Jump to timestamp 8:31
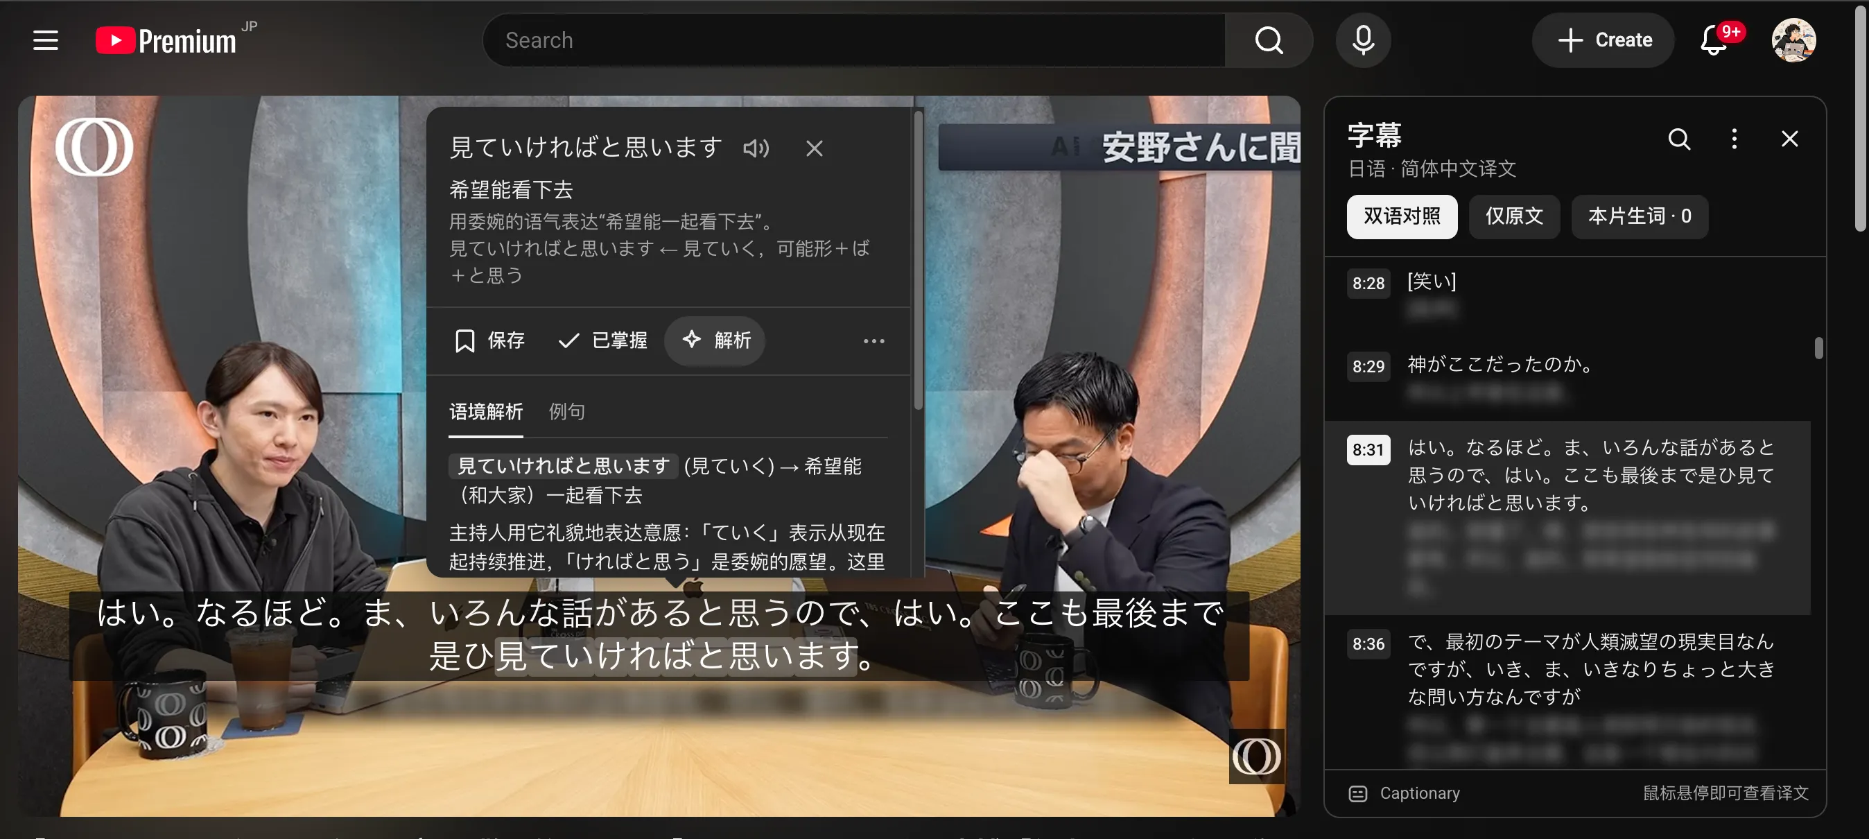The height and width of the screenshot is (839, 1869). (x=1368, y=449)
